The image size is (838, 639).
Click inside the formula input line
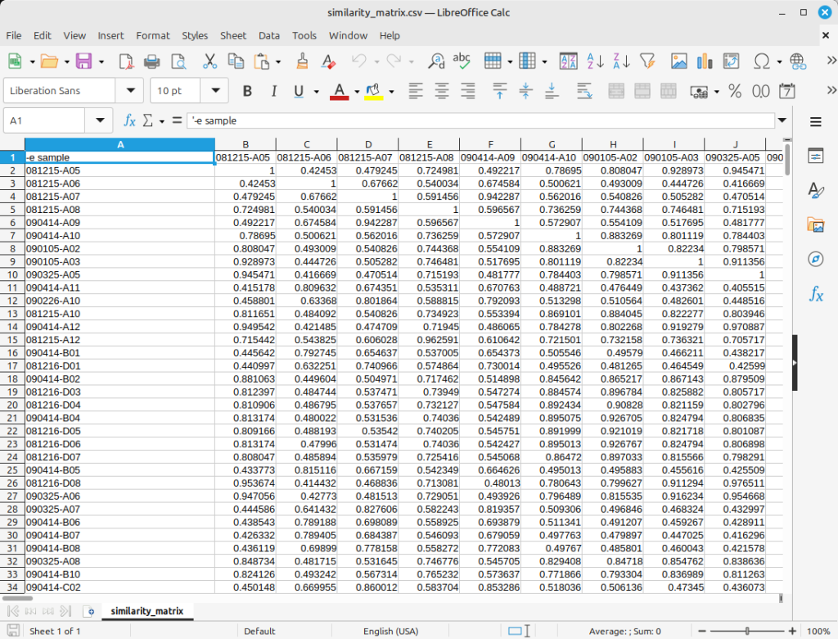[x=475, y=120]
